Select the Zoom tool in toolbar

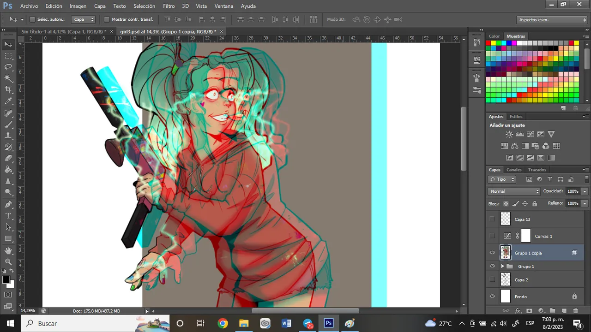tap(8, 262)
